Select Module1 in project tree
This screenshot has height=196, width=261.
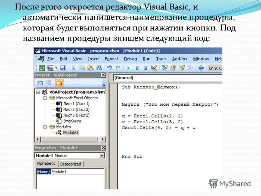click(x=71, y=133)
